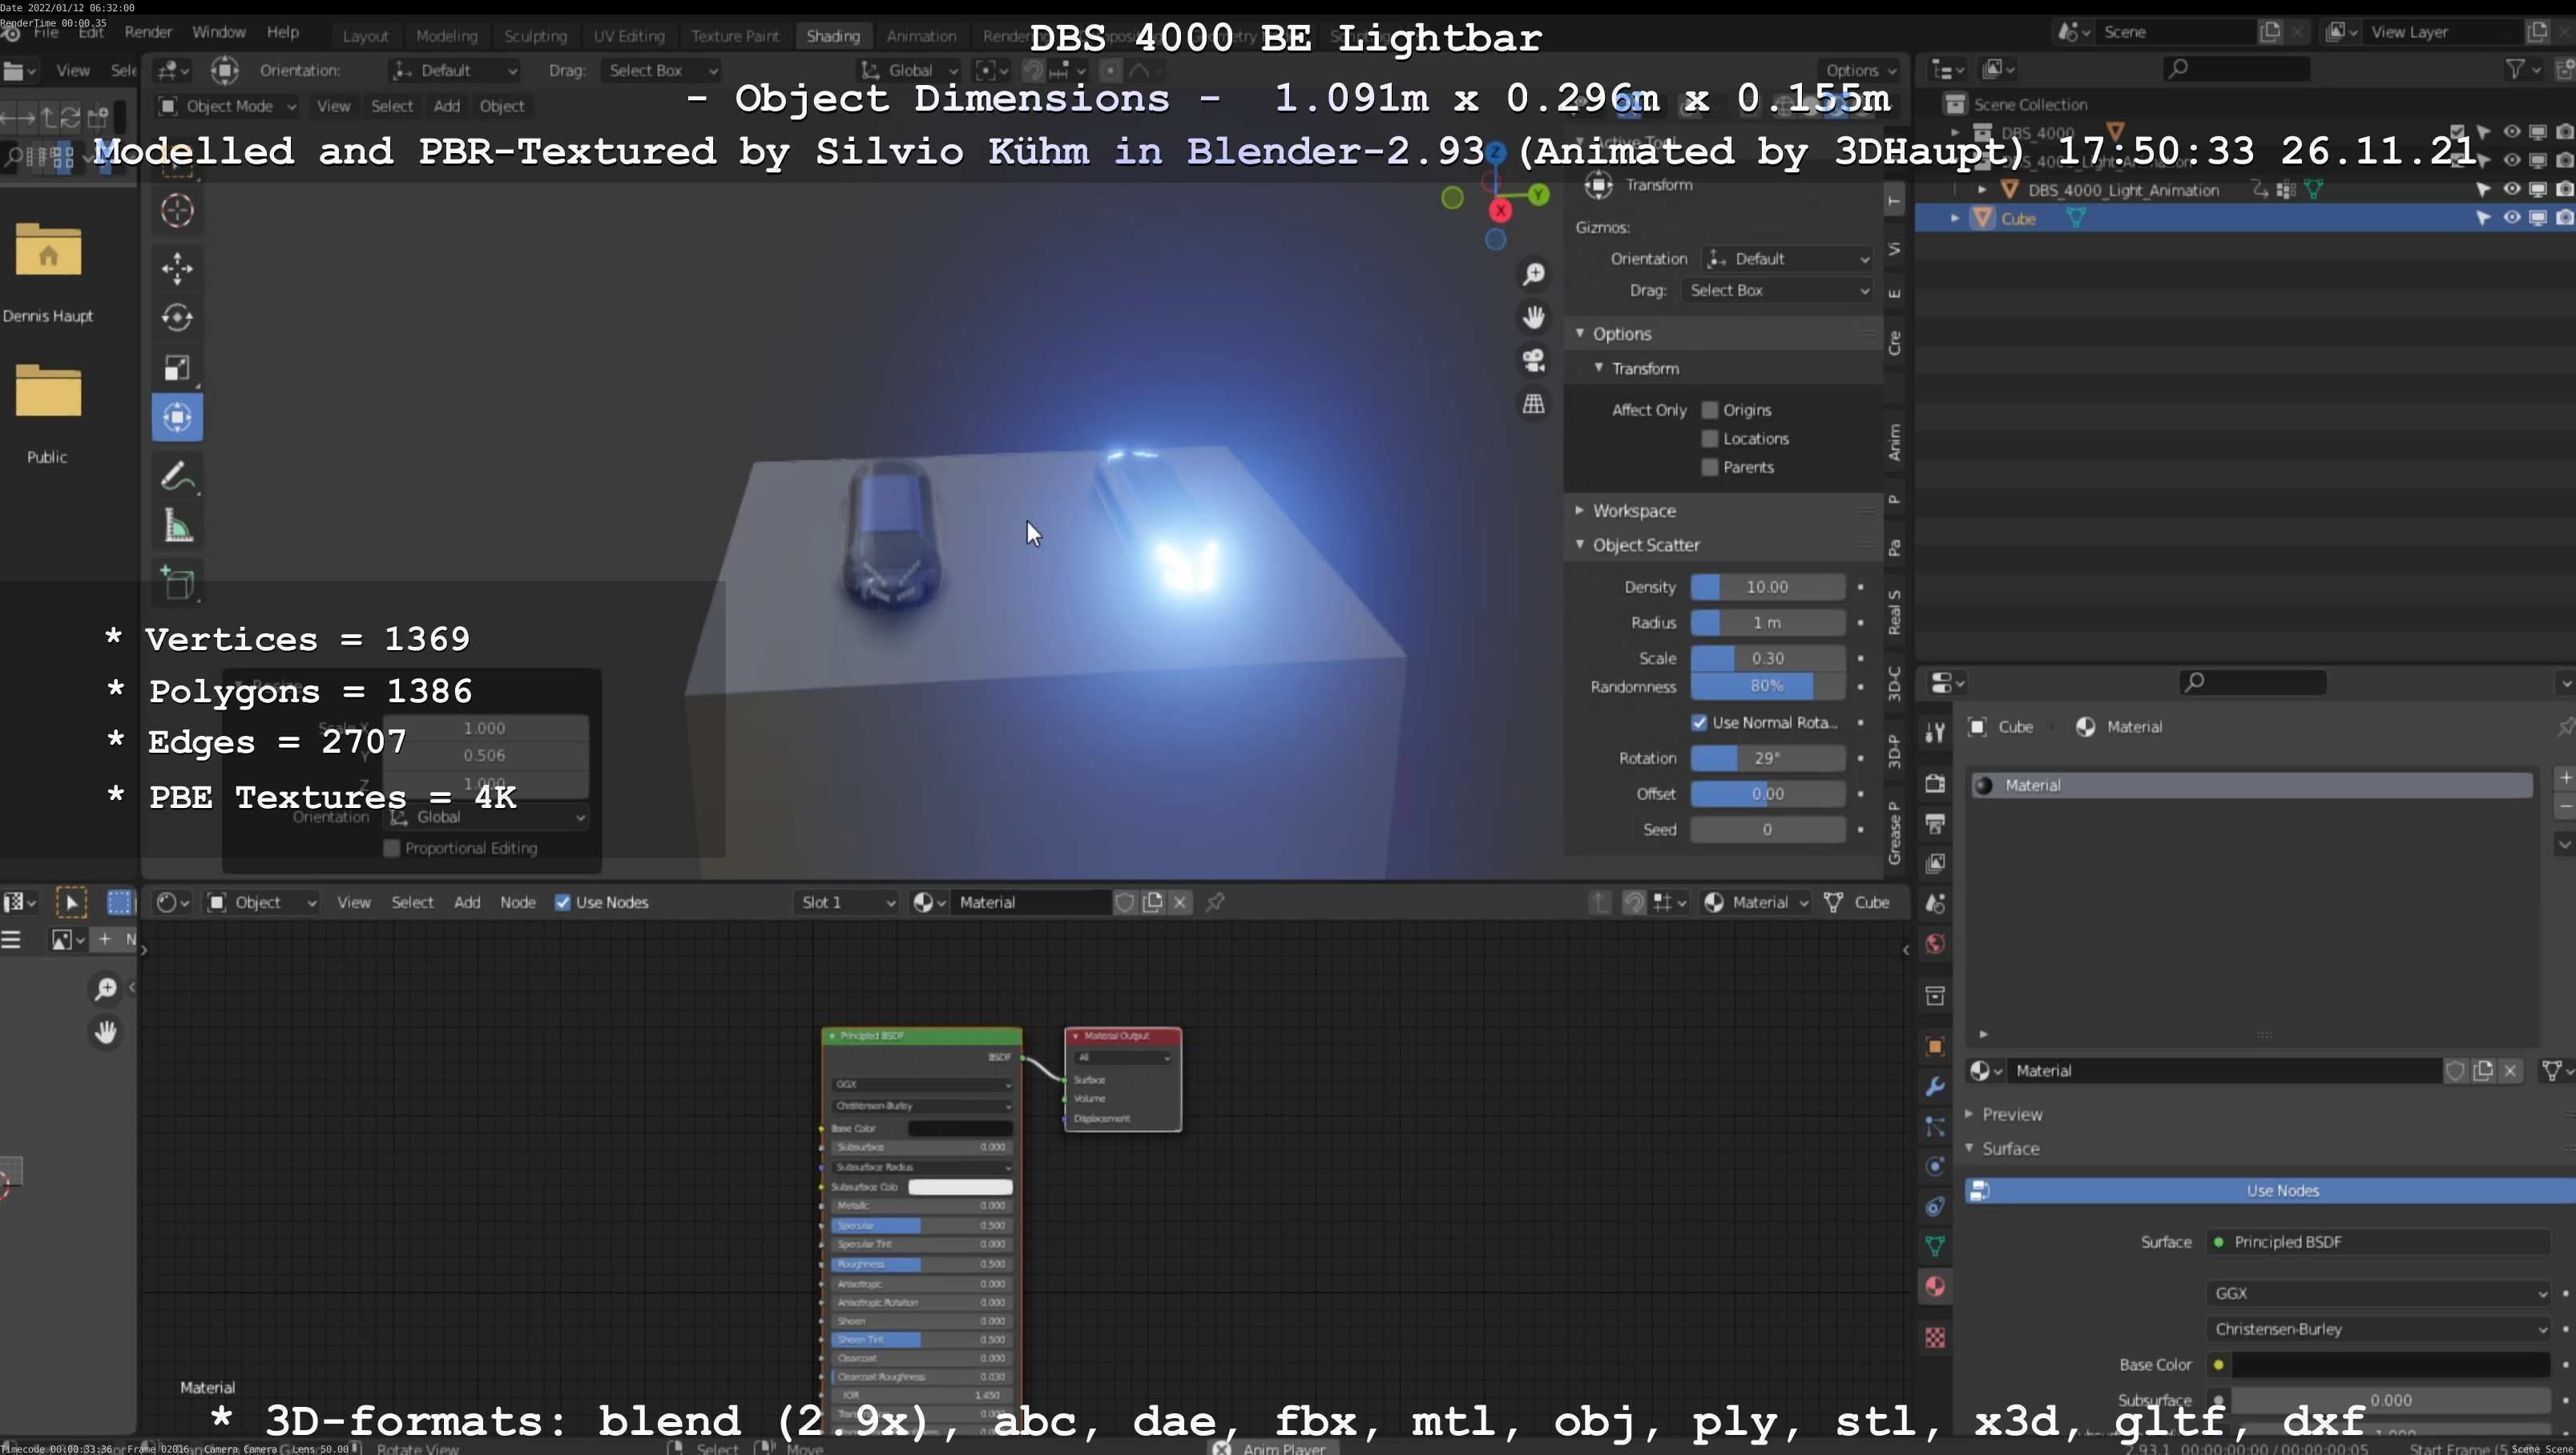Click the Options button in viewport header
This screenshot has height=1455, width=2576.
(x=1860, y=70)
